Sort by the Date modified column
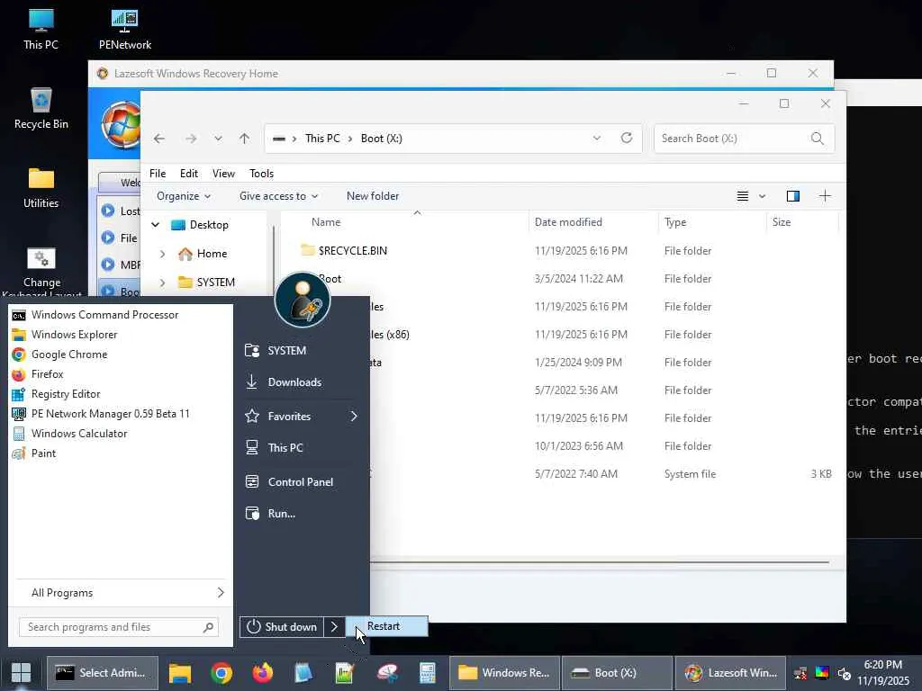This screenshot has height=691, width=922. point(592,222)
